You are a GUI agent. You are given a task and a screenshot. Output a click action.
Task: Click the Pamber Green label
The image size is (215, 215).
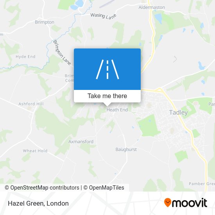202,184
